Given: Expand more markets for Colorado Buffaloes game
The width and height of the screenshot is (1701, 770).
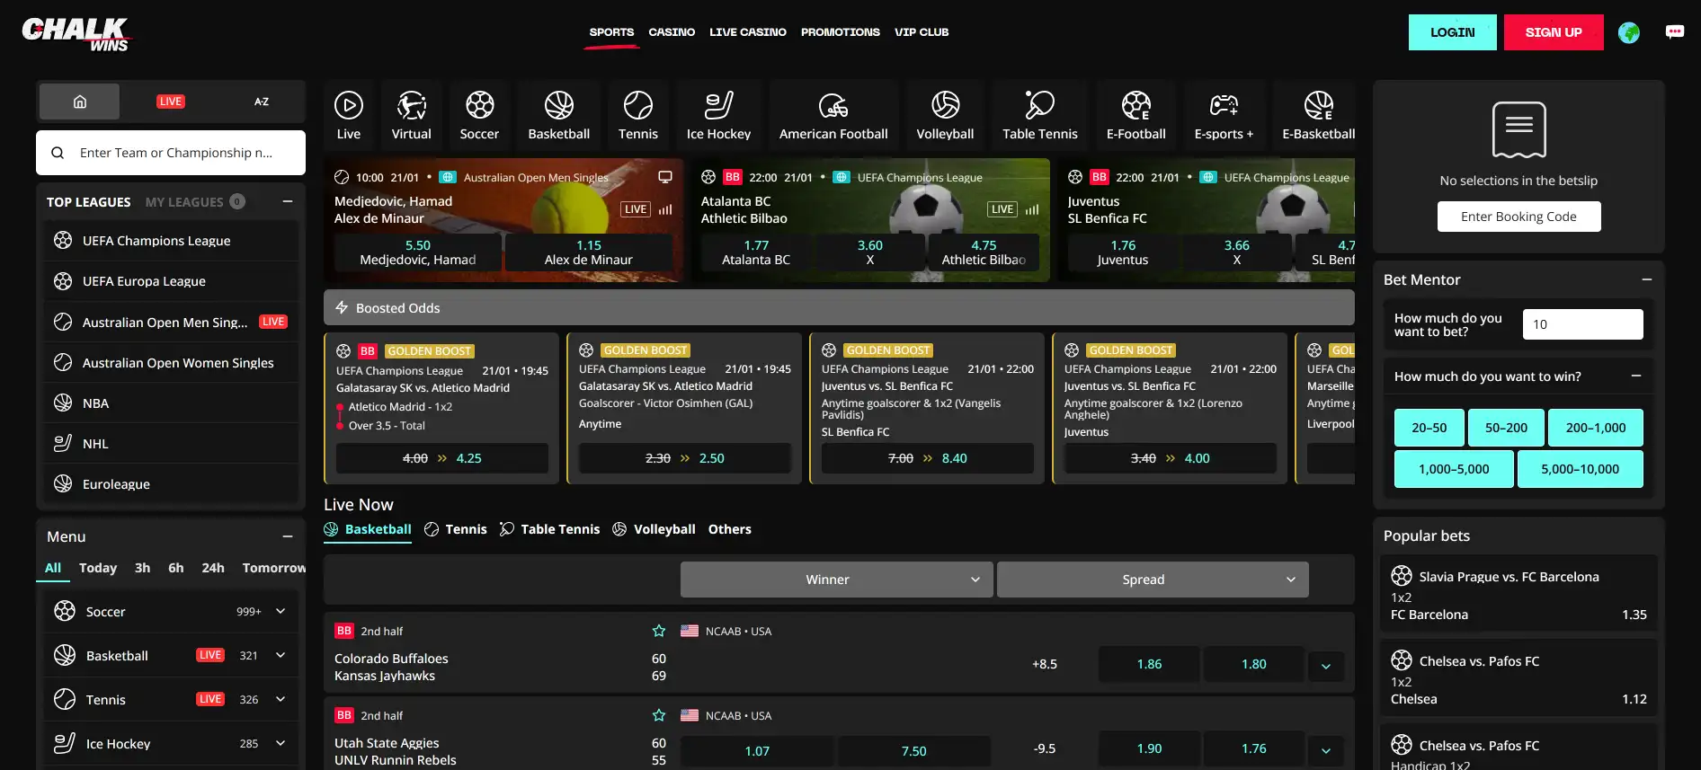Looking at the screenshot, I should coord(1325,666).
